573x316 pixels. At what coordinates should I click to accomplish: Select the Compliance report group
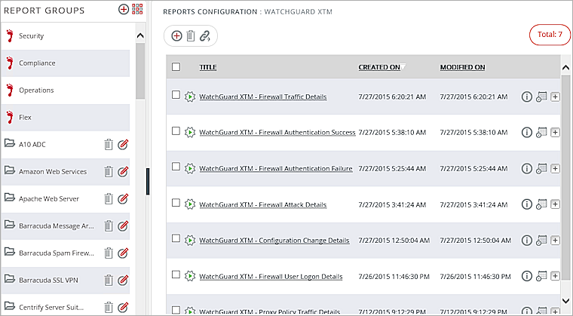[38, 63]
